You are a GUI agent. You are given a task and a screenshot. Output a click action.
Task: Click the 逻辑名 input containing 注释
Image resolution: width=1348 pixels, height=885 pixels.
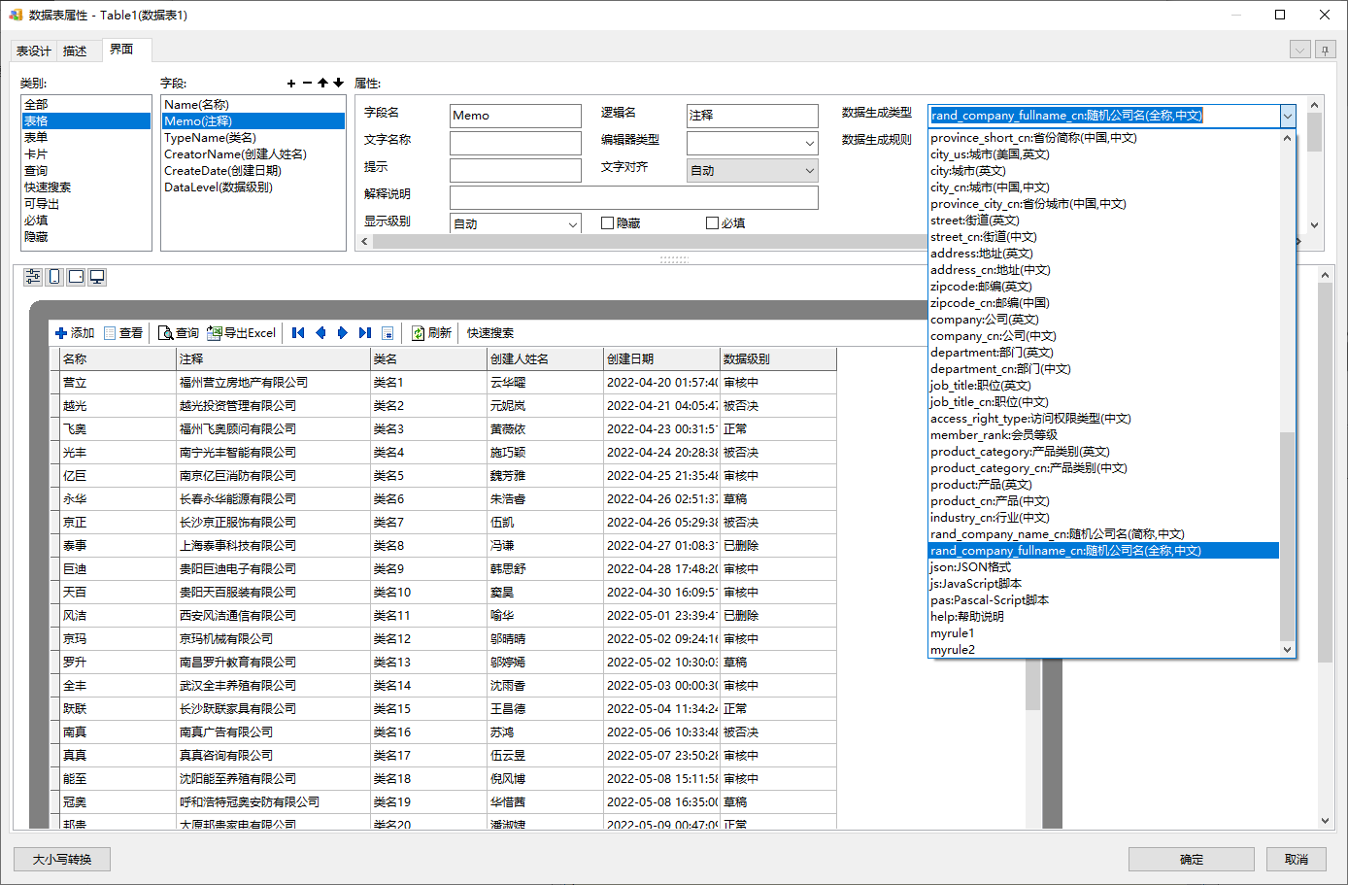(x=753, y=116)
